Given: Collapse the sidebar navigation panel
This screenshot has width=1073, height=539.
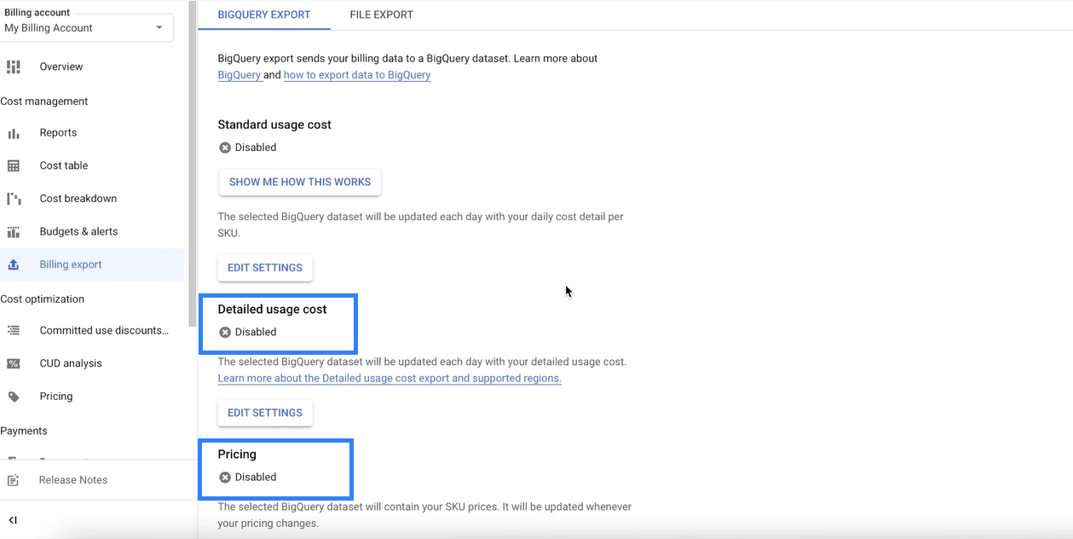Looking at the screenshot, I should 13,520.
